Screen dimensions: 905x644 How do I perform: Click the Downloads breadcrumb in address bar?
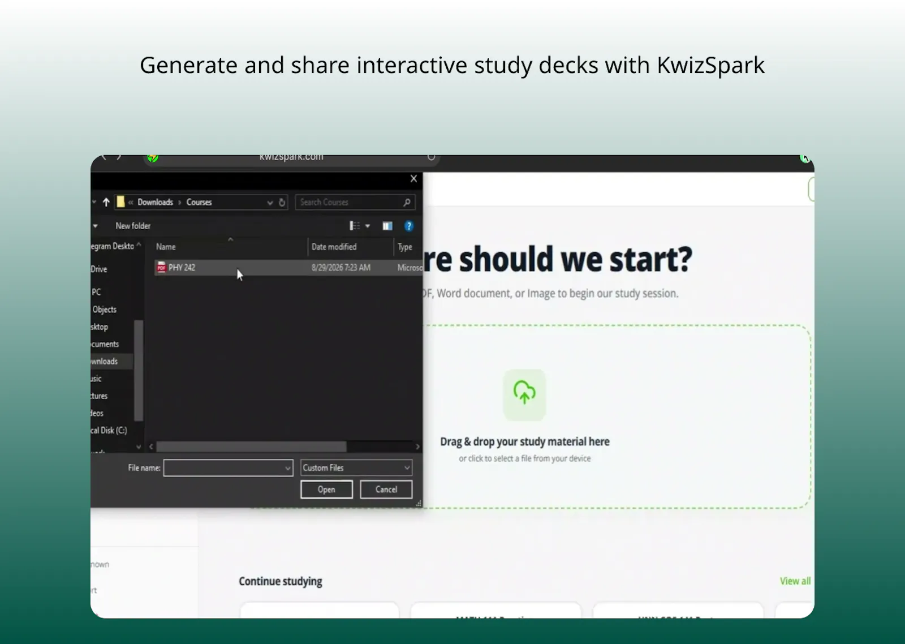[155, 202]
